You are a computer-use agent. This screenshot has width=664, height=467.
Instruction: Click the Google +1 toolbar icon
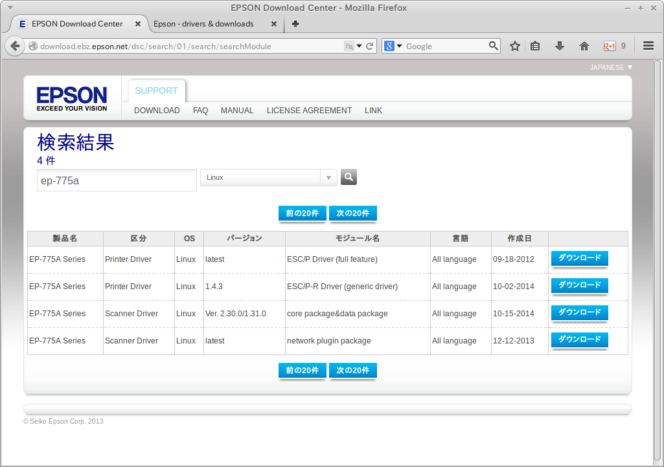point(610,46)
